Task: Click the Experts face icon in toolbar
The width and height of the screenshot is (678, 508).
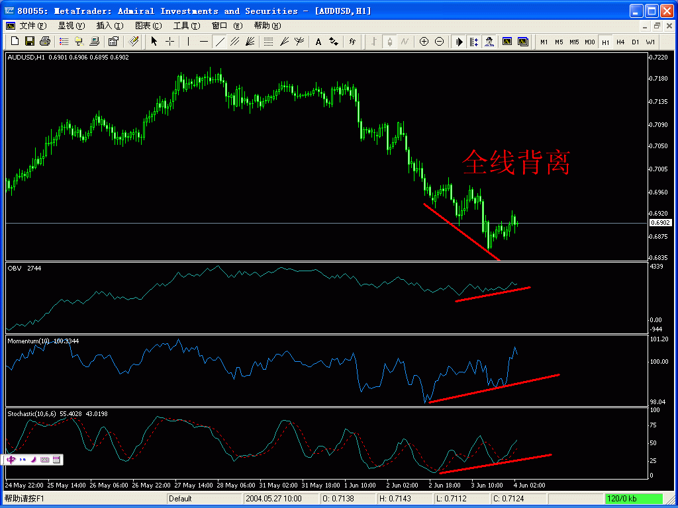Action: (x=489, y=42)
